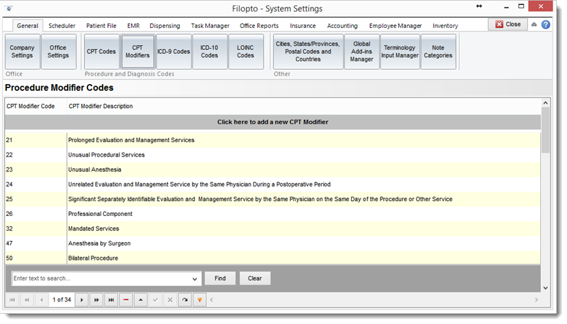Sort by CPT Modifier Code column header

(36, 106)
